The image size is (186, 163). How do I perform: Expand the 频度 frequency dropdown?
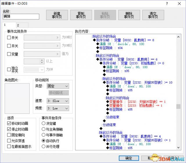[58, 108]
